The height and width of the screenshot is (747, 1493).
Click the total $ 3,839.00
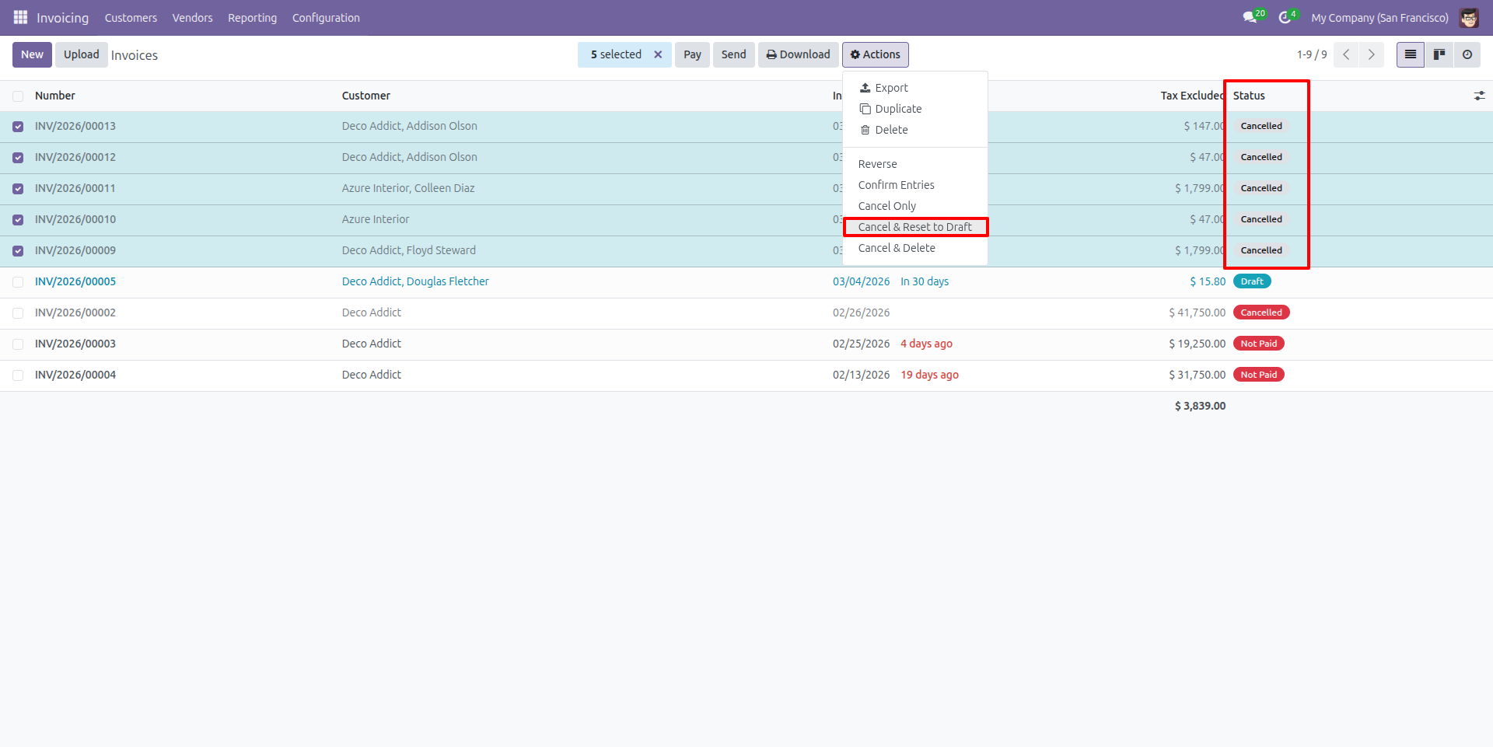(x=1200, y=406)
